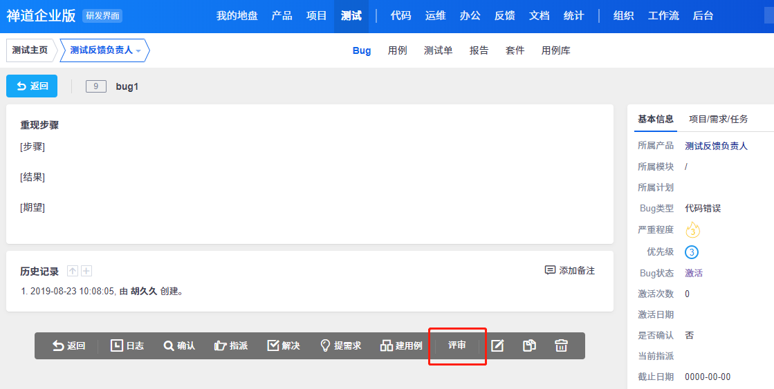The width and height of the screenshot is (774, 389).
Task: Switch to the 报告 sub-tab
Action: click(479, 50)
